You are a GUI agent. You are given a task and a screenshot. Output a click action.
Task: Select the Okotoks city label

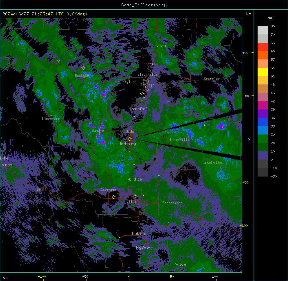coord(138,234)
